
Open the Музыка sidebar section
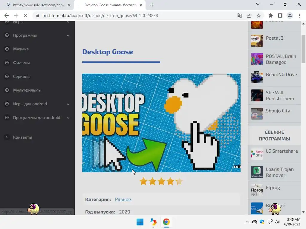(x=21, y=49)
